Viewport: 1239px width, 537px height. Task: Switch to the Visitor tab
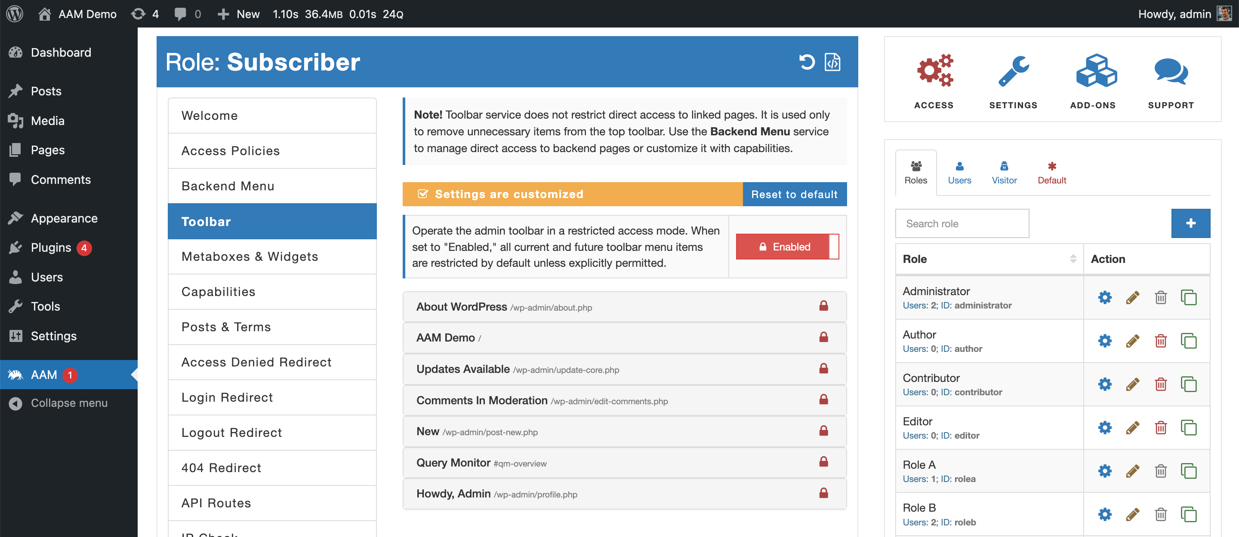tap(1004, 173)
